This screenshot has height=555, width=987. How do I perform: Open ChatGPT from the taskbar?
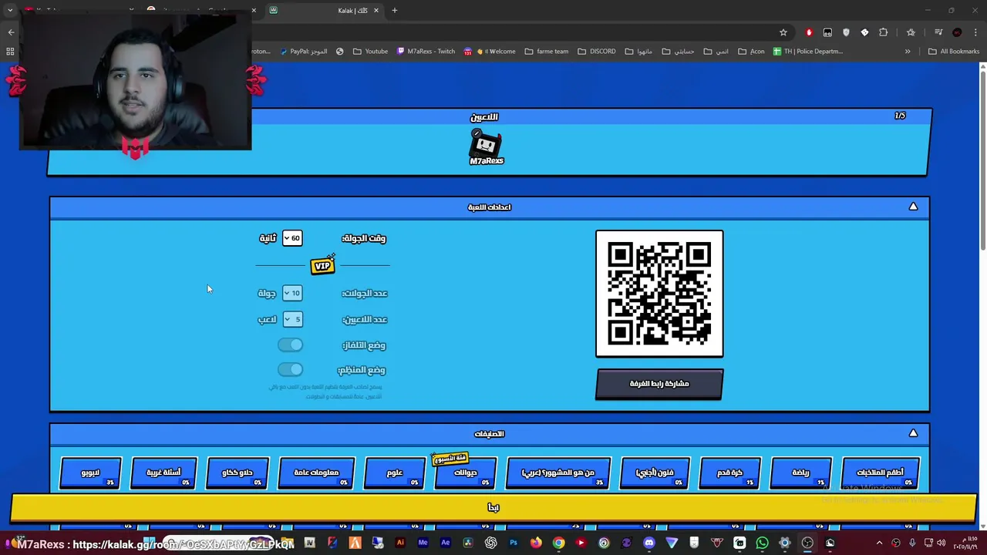click(x=490, y=543)
